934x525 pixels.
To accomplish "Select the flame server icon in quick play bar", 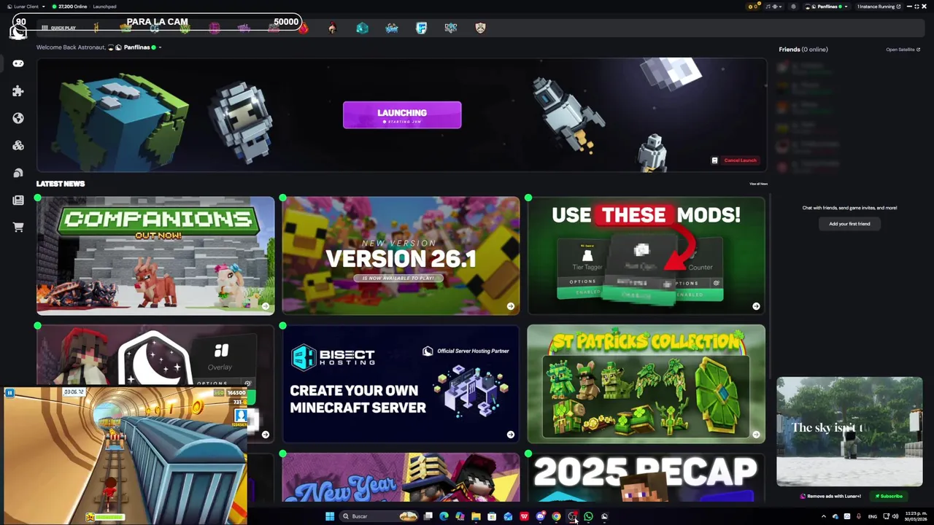I will click(x=303, y=28).
